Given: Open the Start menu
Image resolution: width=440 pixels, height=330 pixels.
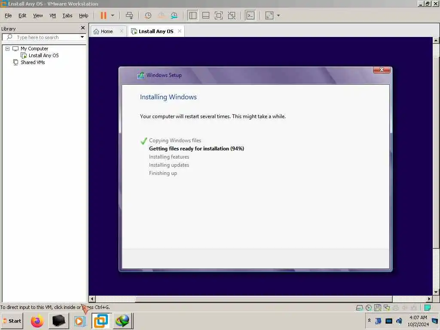Looking at the screenshot, I should coord(12,321).
